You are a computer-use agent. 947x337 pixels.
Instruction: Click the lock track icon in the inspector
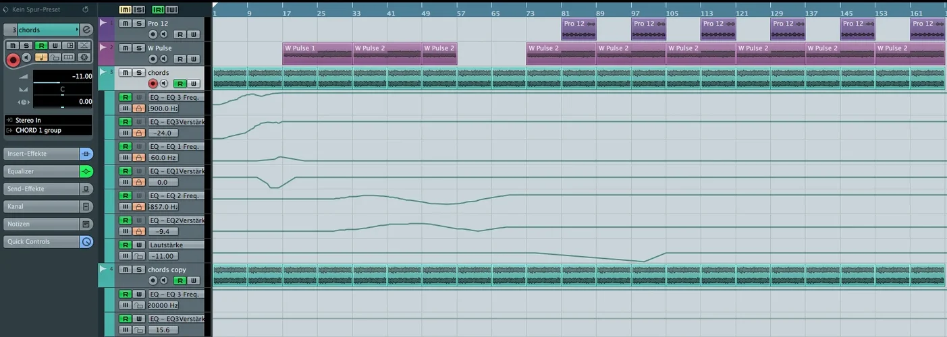55,57
